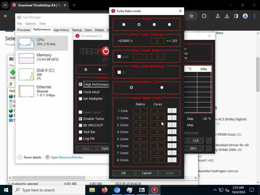Toggle the High Performance checkbox

pyautogui.click(x=80, y=84)
